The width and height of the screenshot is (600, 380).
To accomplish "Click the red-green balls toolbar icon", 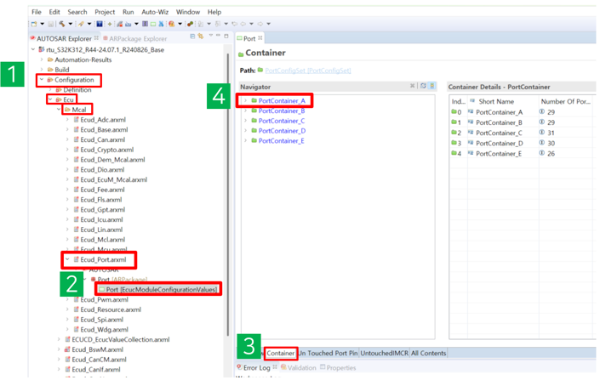I will pos(190,24).
